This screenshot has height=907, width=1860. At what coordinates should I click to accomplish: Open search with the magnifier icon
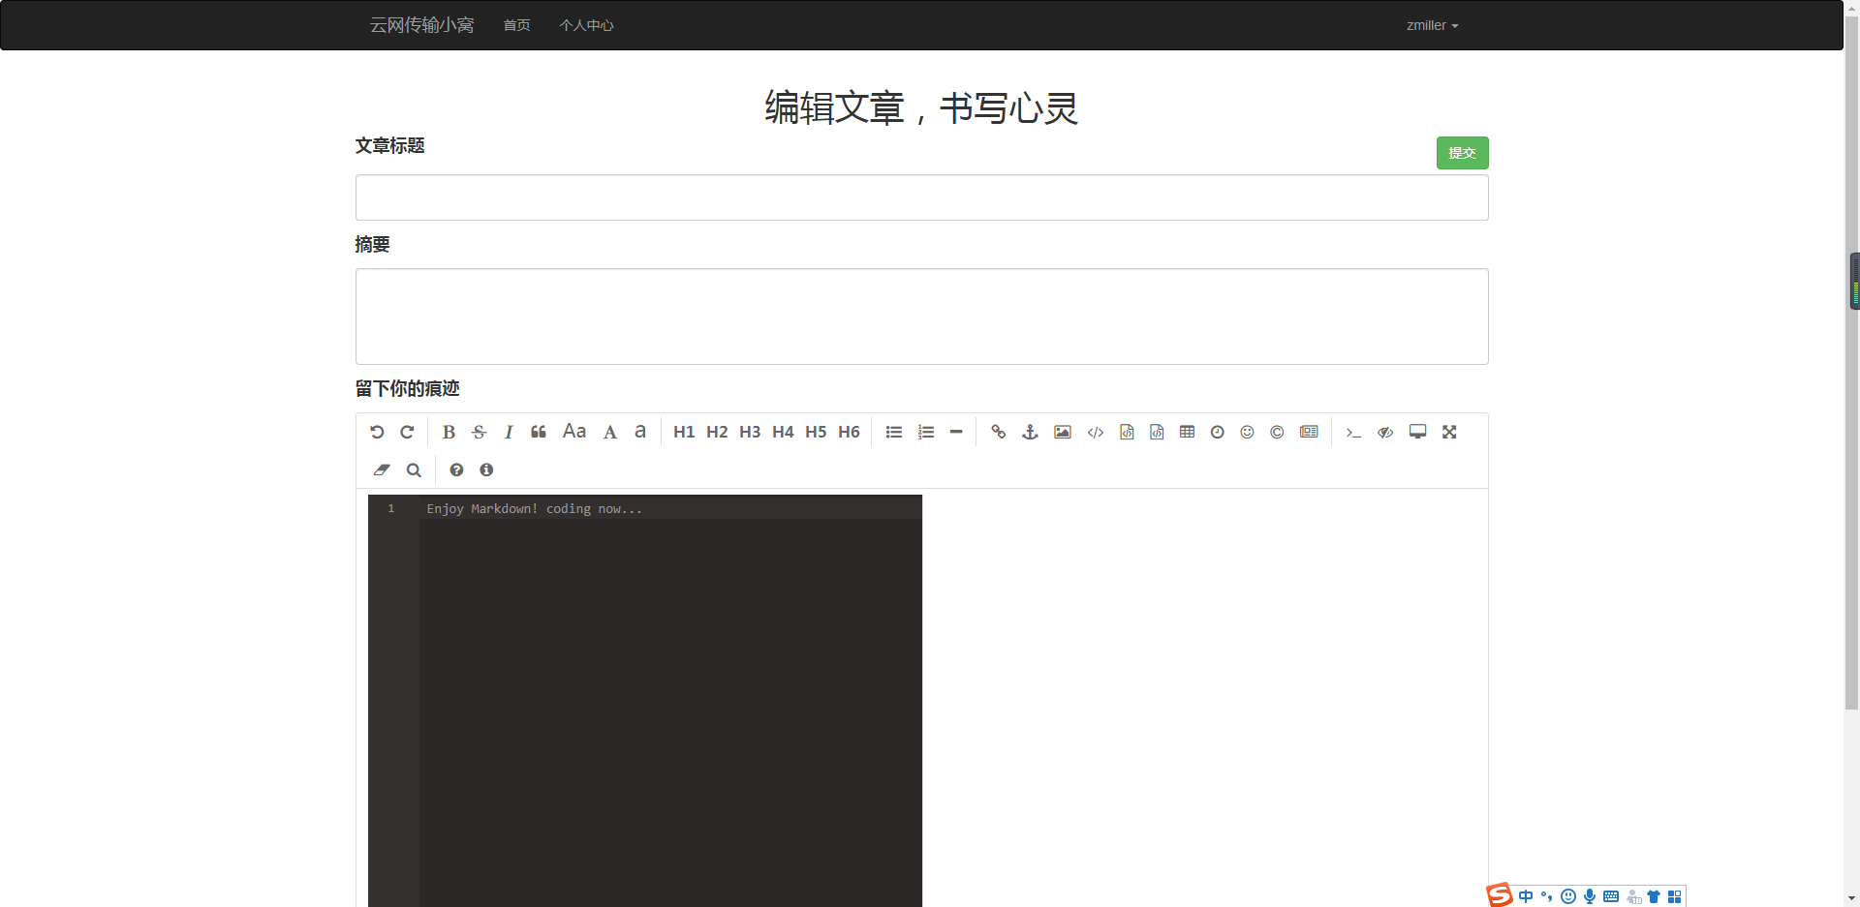(x=414, y=469)
